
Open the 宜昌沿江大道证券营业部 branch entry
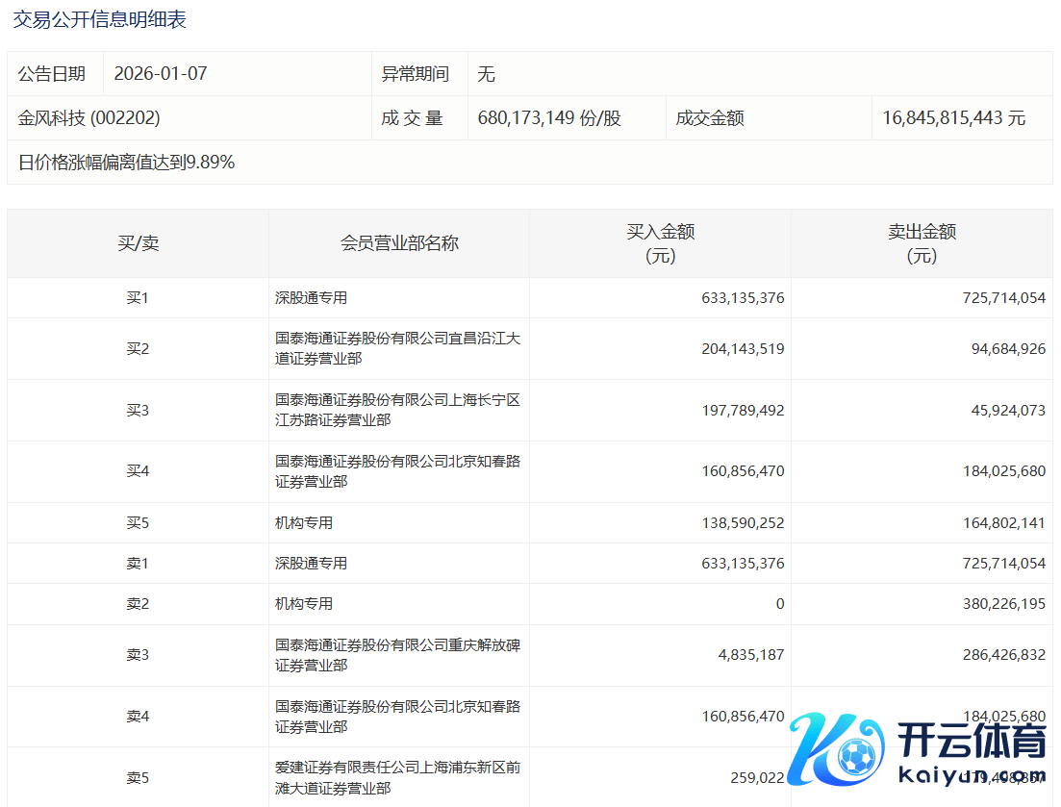397,348
